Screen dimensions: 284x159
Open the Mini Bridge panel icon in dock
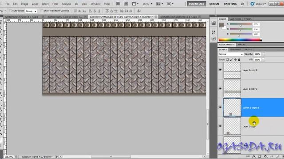click(x=213, y=23)
